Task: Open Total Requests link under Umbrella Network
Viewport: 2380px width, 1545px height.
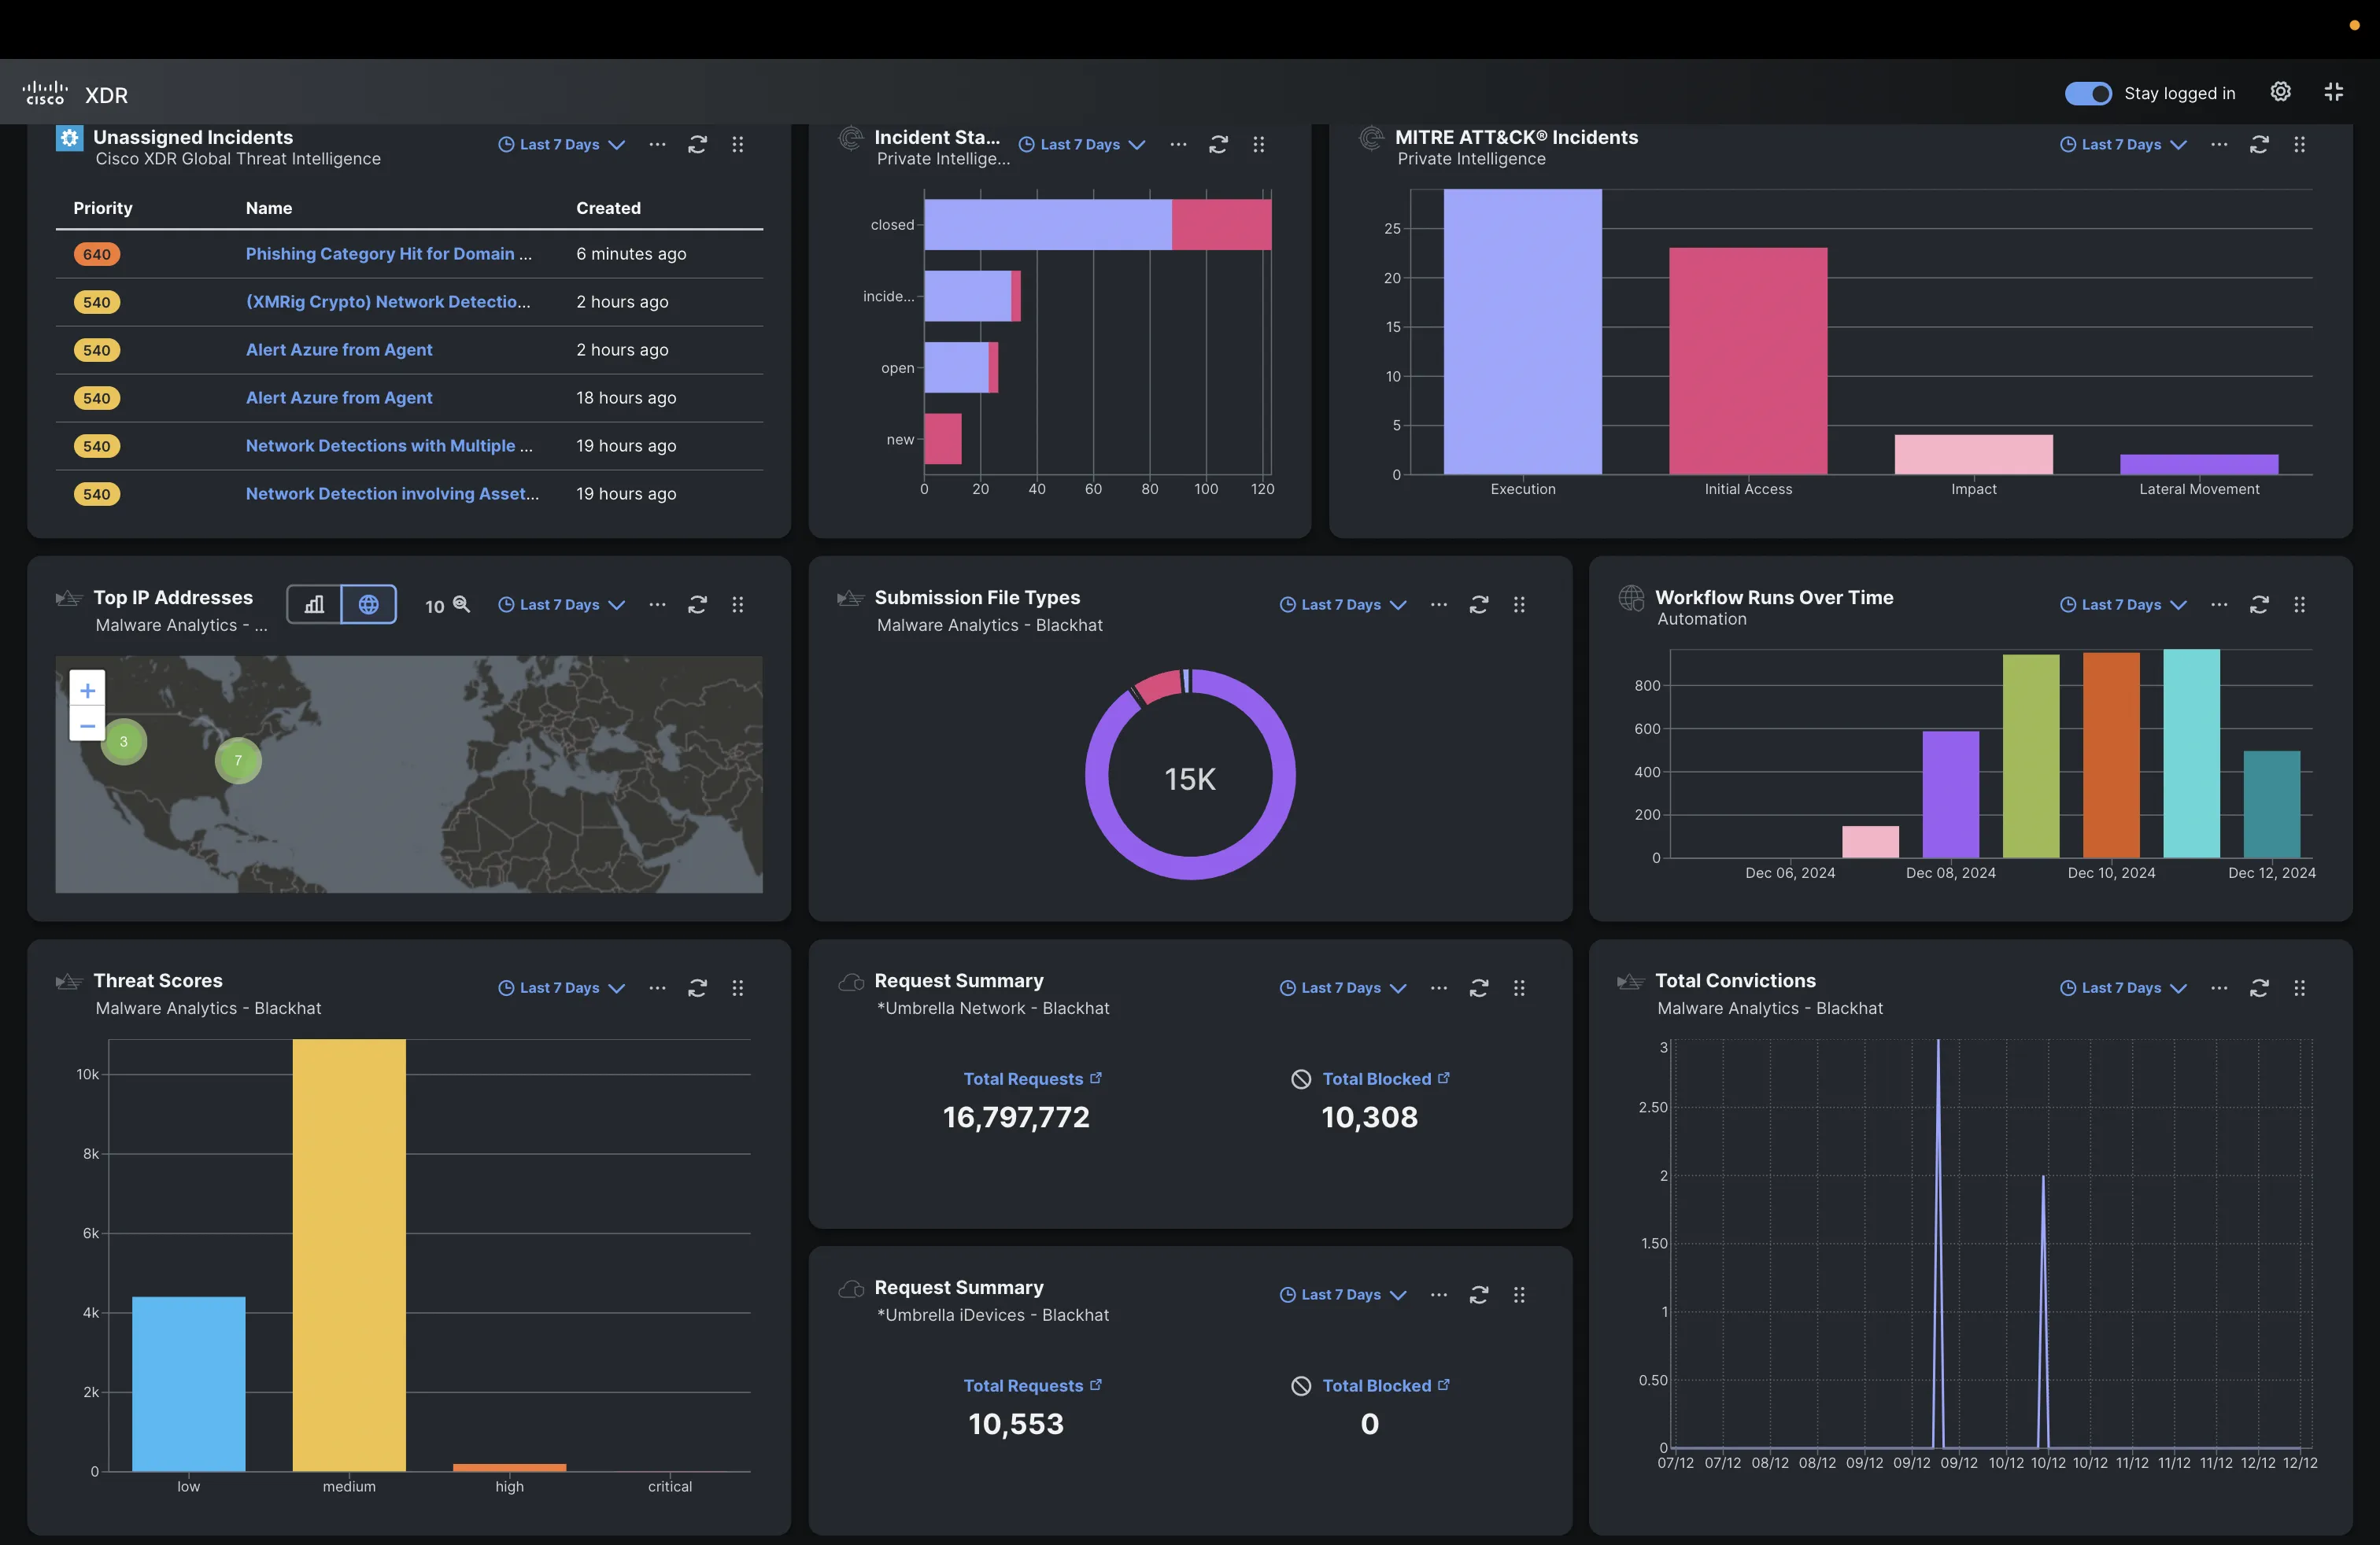Action: tap(1023, 1079)
